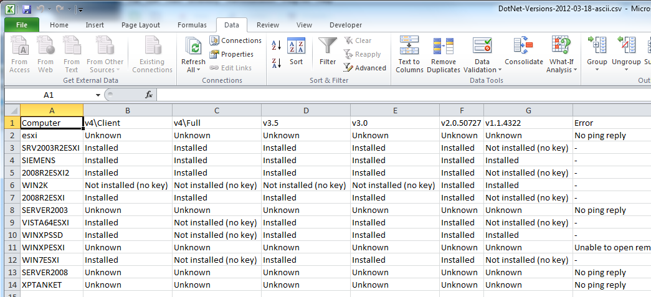
Task: Open the File tab
Action: pos(21,25)
